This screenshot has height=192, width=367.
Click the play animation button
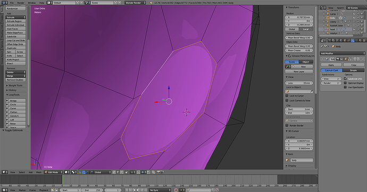point(138,190)
